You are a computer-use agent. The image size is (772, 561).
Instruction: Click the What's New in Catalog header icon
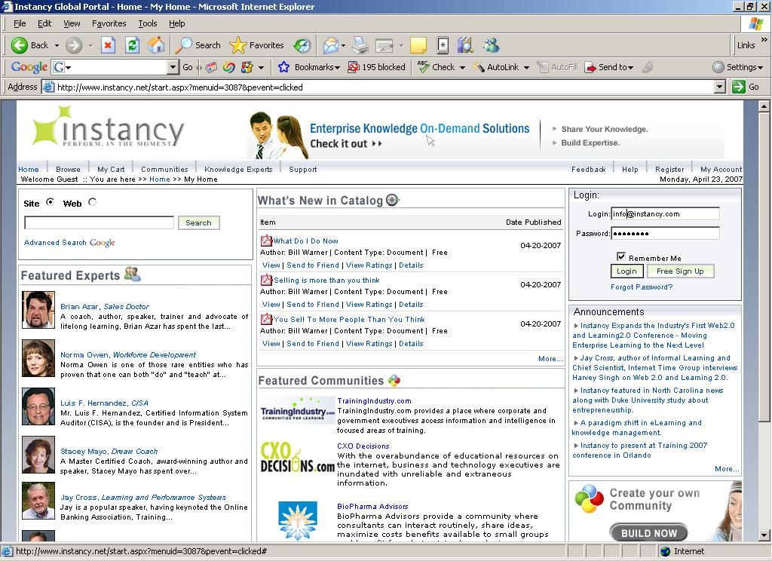click(x=392, y=200)
